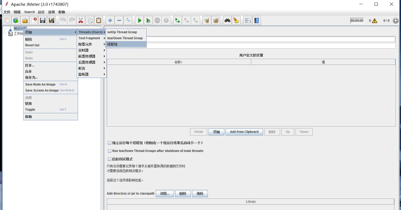This screenshot has width=401, height=210.
Task: Start the test with green play icon
Action: point(140,20)
